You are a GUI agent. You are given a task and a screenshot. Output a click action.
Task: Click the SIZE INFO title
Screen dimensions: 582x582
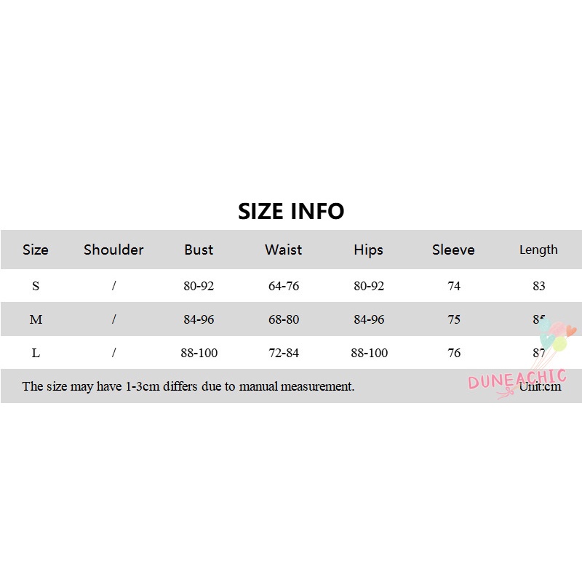coord(291,211)
